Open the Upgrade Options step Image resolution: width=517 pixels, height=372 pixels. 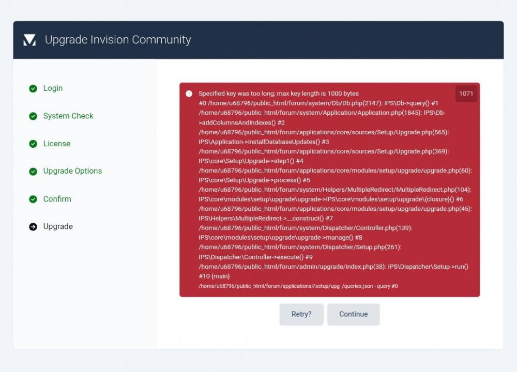point(72,171)
